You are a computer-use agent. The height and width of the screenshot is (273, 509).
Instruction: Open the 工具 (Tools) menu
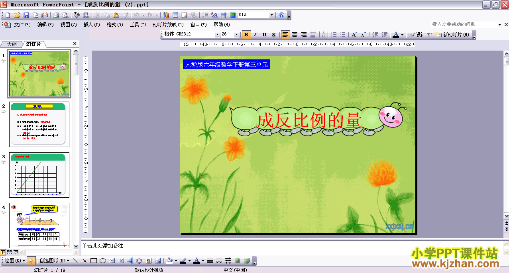(x=138, y=25)
